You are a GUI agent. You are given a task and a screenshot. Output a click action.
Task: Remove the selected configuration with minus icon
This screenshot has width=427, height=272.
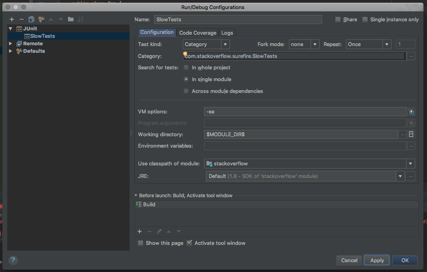pos(22,19)
